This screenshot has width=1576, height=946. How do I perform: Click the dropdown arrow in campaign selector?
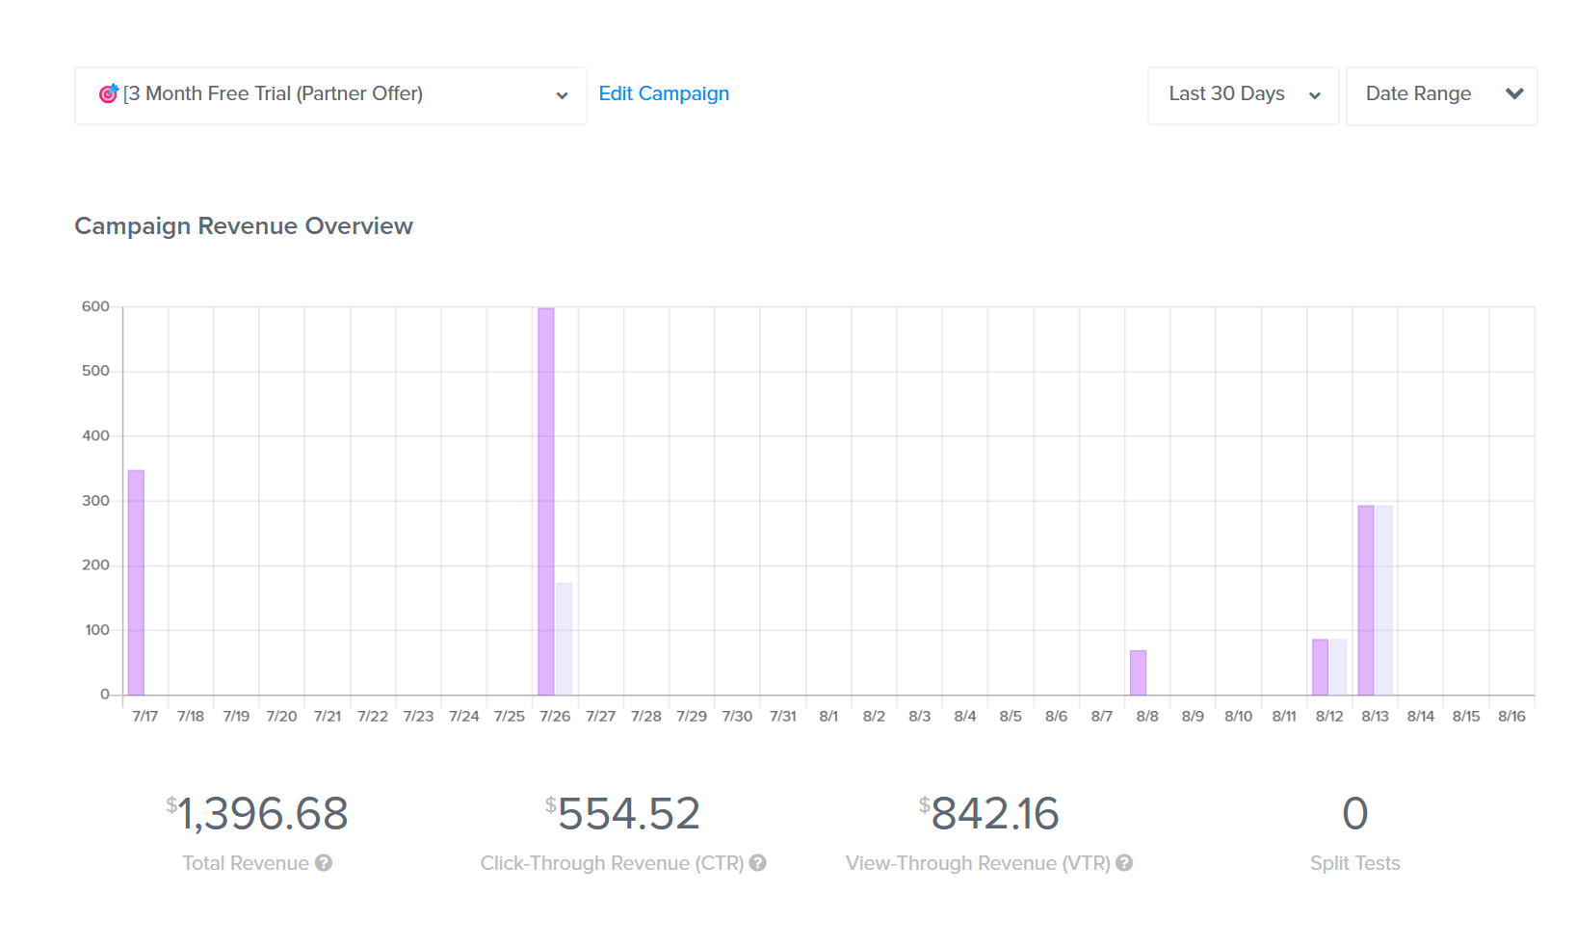click(563, 95)
